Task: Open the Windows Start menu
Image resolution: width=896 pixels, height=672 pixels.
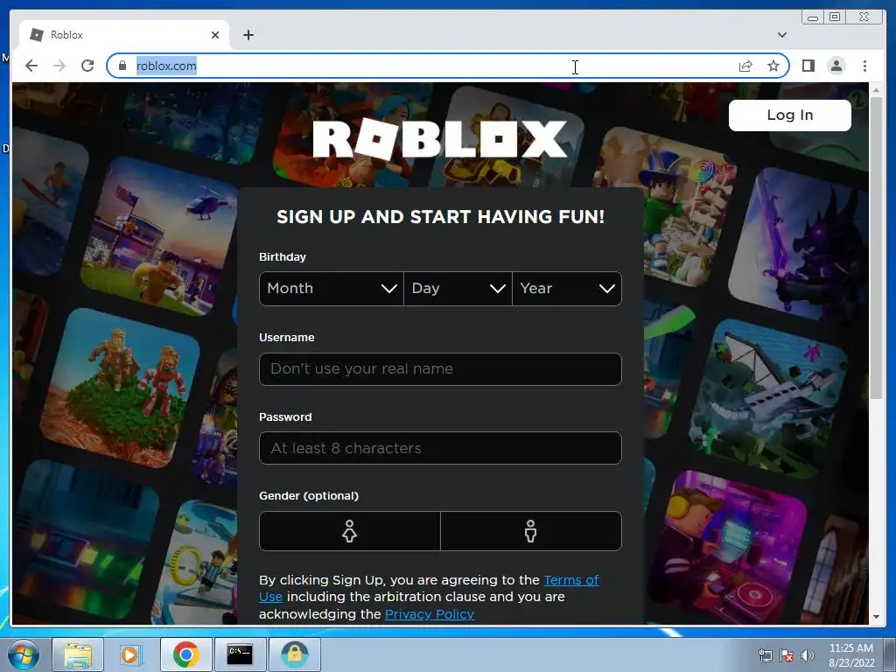Action: pos(23,654)
